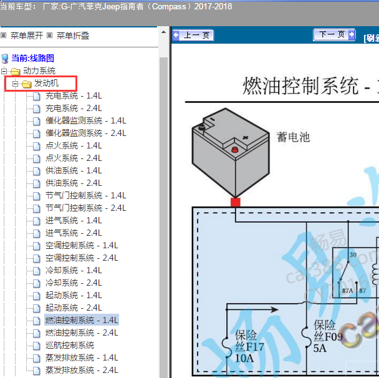This screenshot has height=378, width=379.
Task: Select 巡航控制系统 tree entry
Action: 70,346
